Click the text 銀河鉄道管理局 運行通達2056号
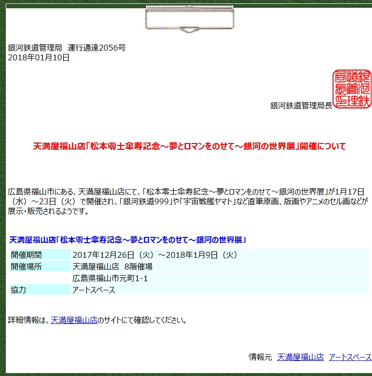 pos(67,48)
